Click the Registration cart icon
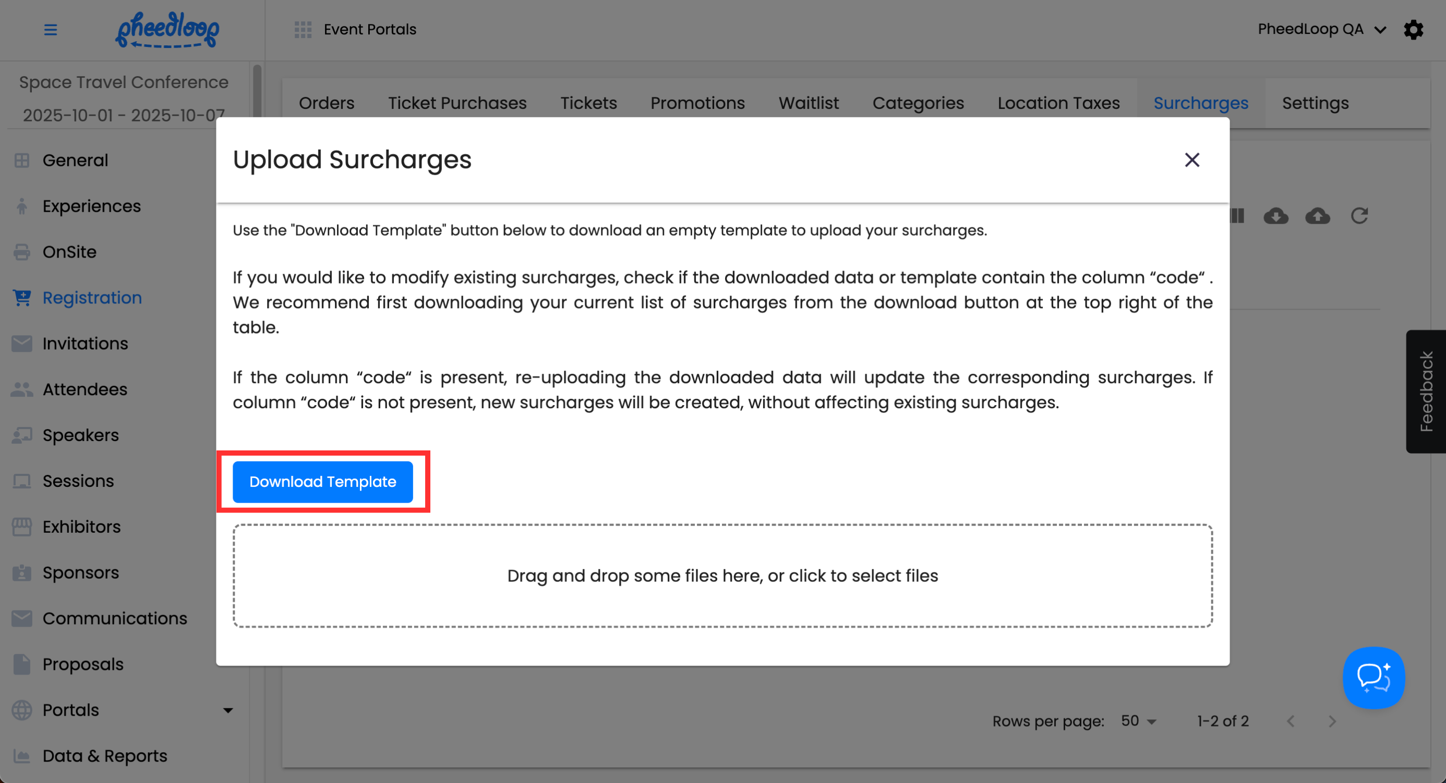1446x783 pixels. tap(22, 298)
